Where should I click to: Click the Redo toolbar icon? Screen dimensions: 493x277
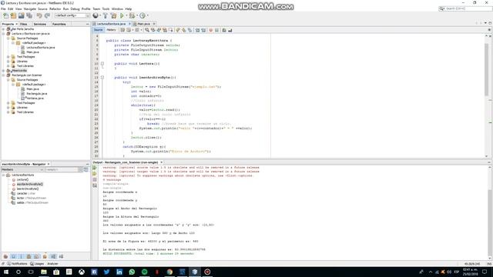(x=47, y=15)
